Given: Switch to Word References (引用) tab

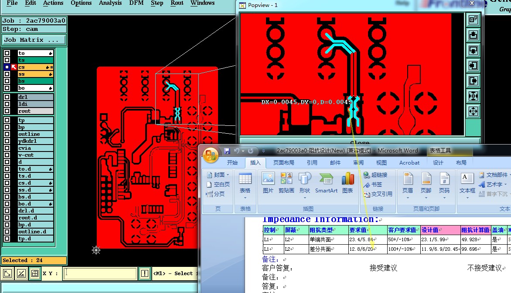Looking at the screenshot, I should pyautogui.click(x=312, y=162).
